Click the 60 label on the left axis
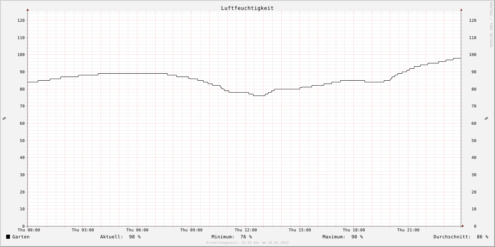The width and height of the screenshot is (495, 247). (x=22, y=123)
